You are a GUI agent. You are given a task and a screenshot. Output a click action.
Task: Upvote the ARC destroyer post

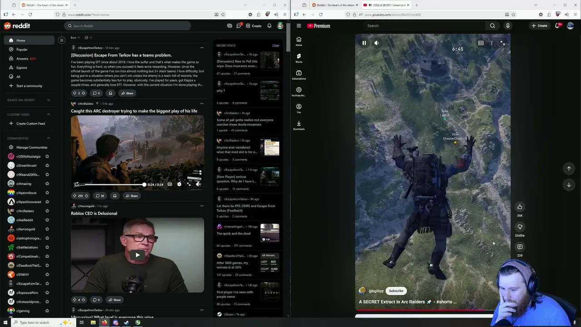tap(74, 196)
